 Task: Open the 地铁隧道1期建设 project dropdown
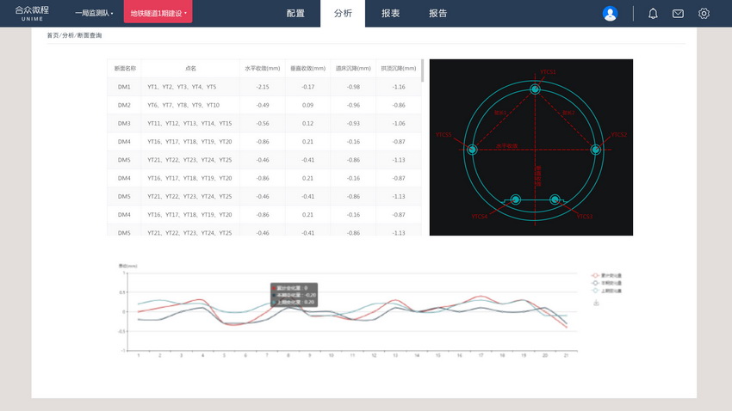click(x=158, y=14)
